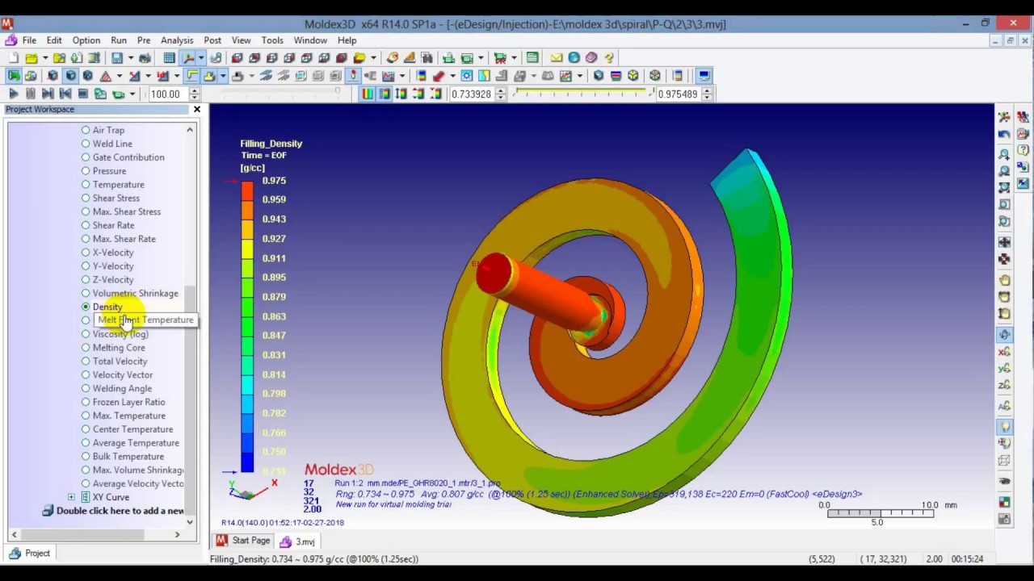The image size is (1034, 581).
Task: Select the Pressure radio button
Action: tap(86, 171)
